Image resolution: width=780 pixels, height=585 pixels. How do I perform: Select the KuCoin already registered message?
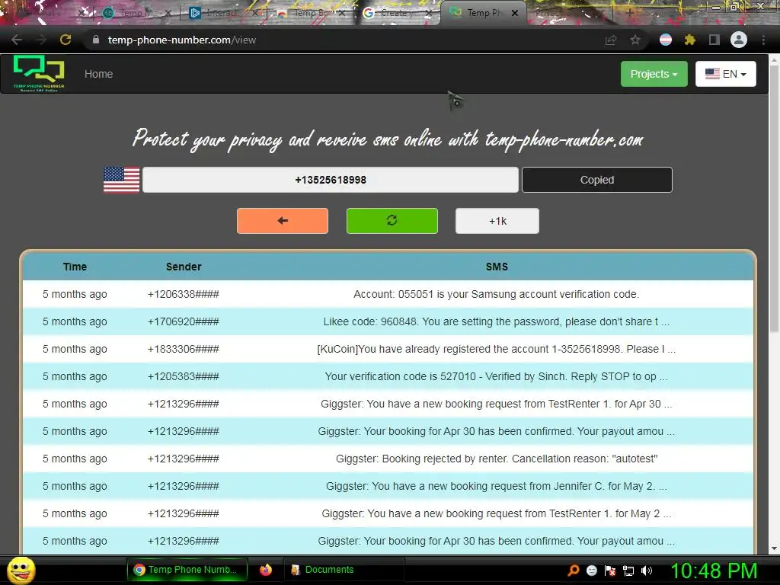496,349
